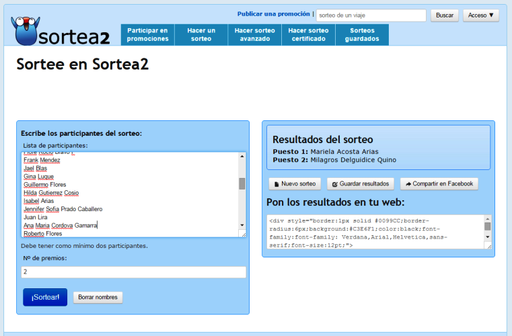512x336 pixels.
Task: Click 'Roberto Flores' in participants list
Action: tap(43, 234)
